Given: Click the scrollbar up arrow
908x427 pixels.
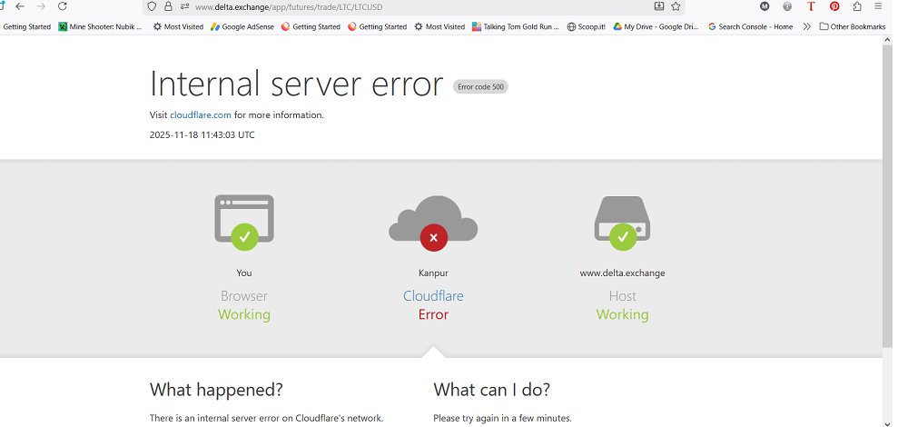Looking at the screenshot, I should (887, 39).
